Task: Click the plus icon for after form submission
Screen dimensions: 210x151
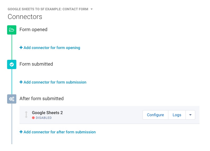Action: click(21, 132)
